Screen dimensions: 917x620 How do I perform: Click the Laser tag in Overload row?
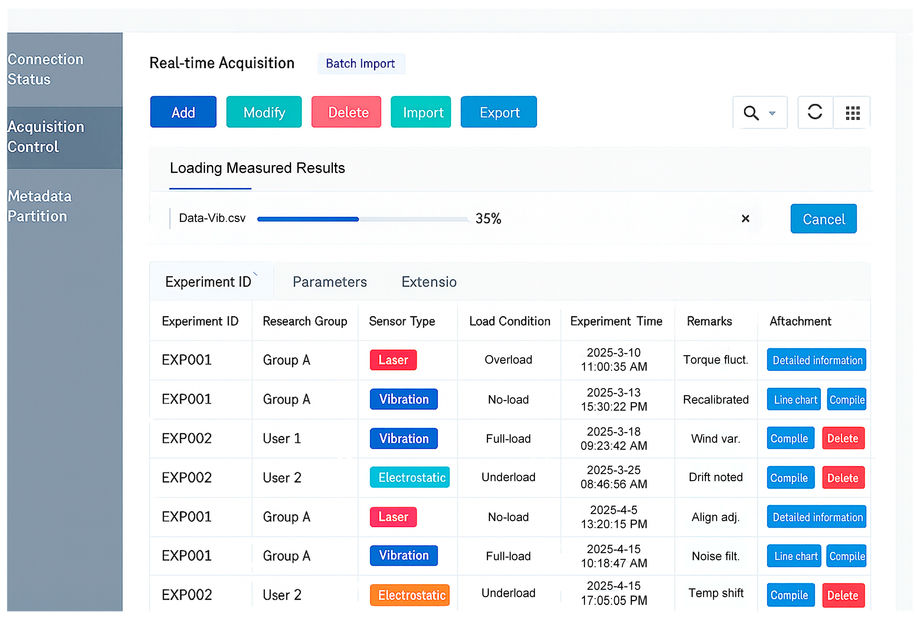point(393,360)
